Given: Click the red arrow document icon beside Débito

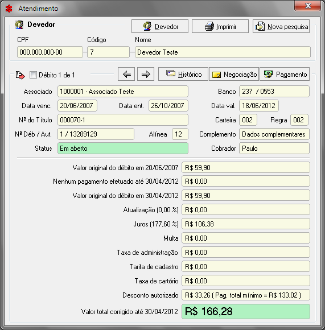Looking at the screenshot, I should (20, 75).
